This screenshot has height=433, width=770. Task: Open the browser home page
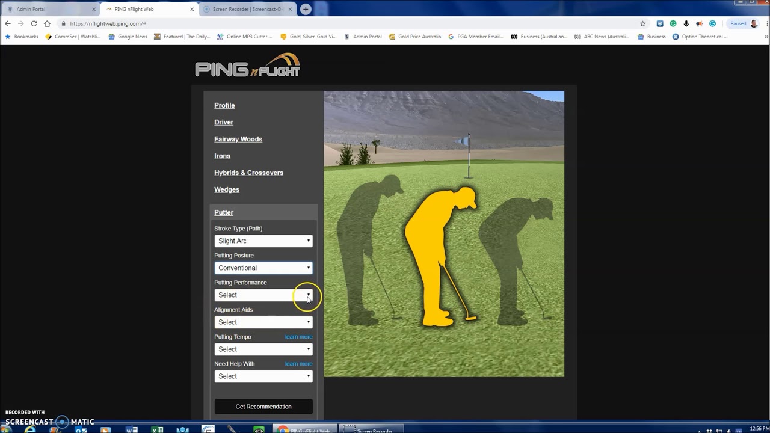tap(47, 23)
